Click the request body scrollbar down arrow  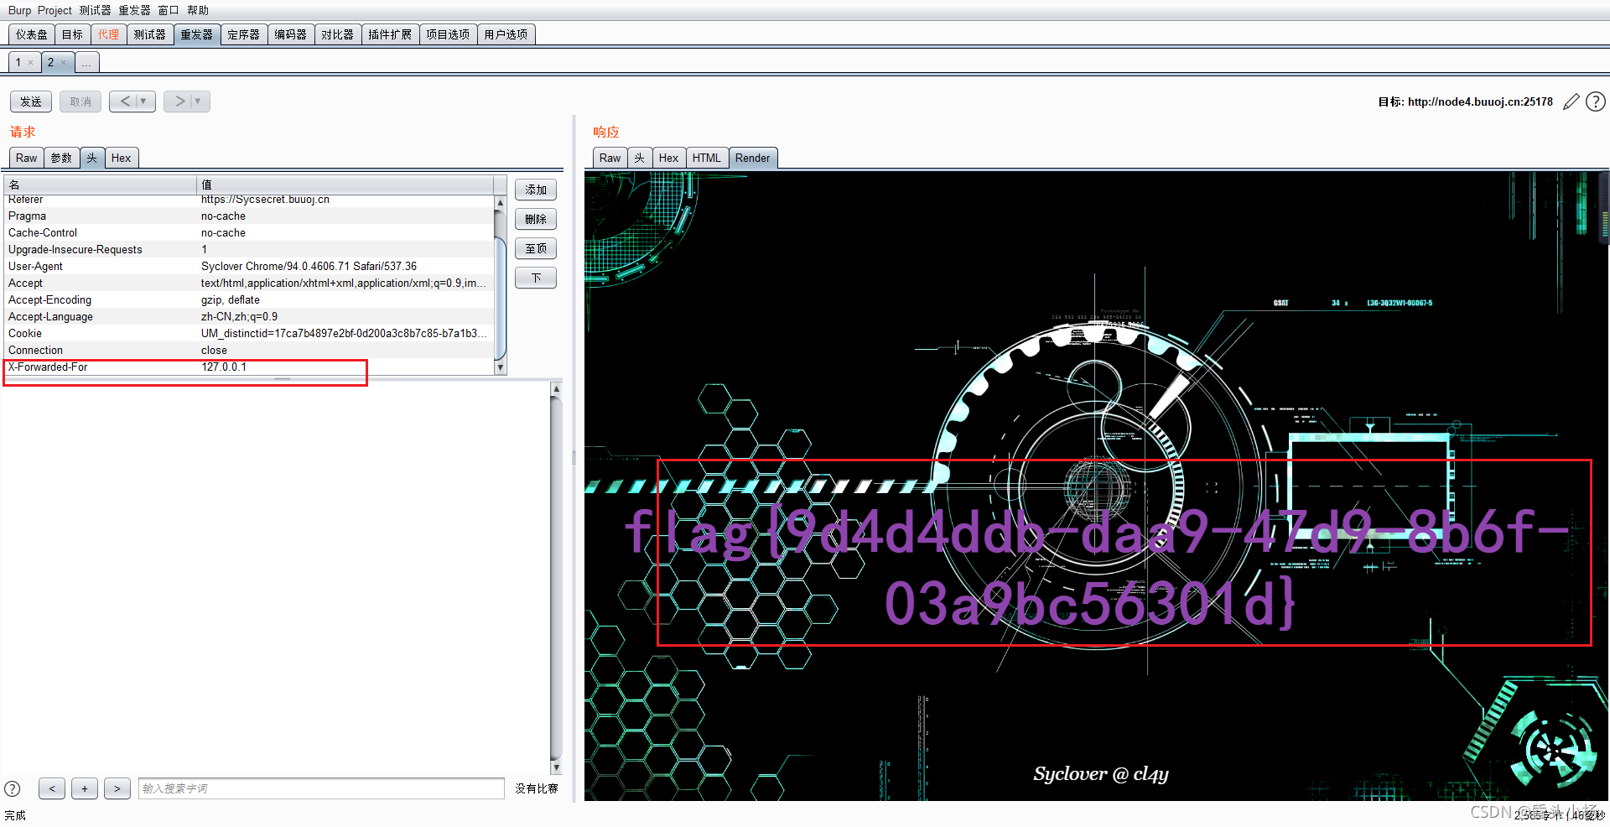click(x=556, y=767)
